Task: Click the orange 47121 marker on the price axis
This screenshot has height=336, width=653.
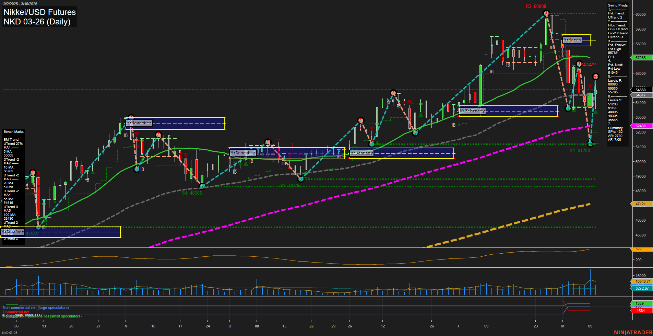Action: [641, 204]
